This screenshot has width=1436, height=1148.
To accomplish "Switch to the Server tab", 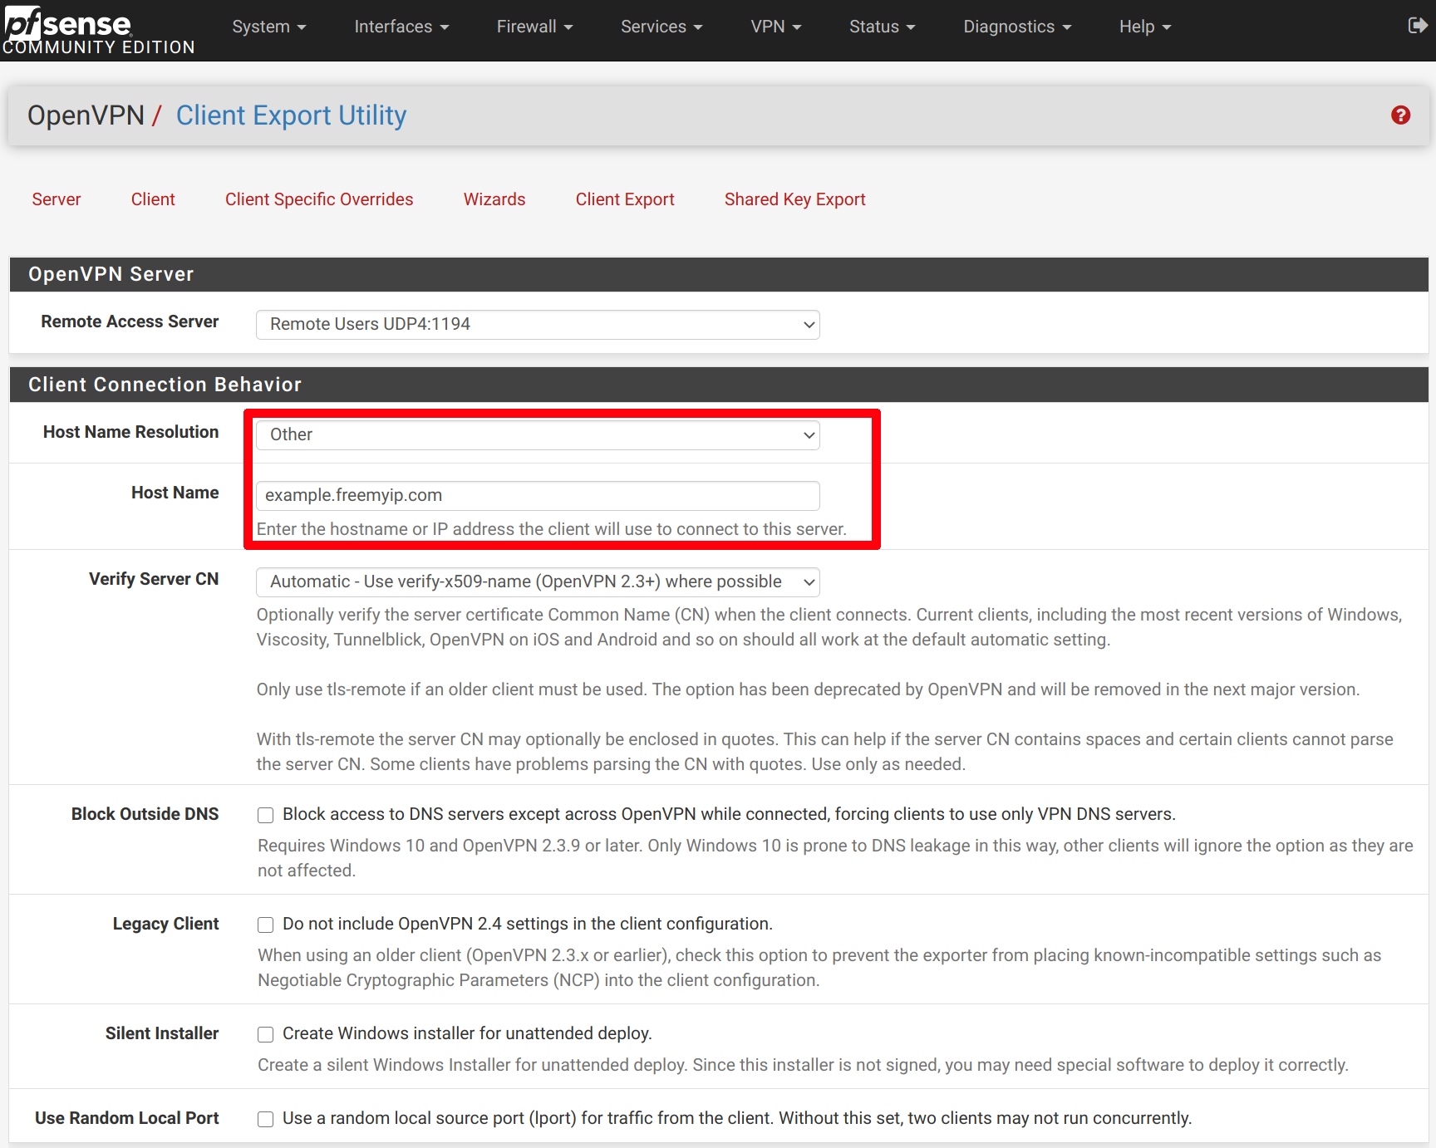I will coord(57,199).
